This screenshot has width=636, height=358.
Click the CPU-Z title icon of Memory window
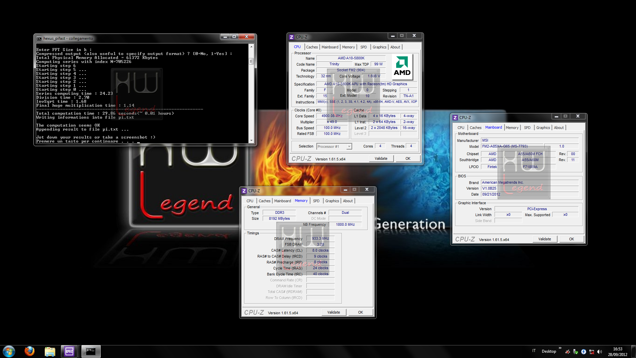click(x=244, y=191)
